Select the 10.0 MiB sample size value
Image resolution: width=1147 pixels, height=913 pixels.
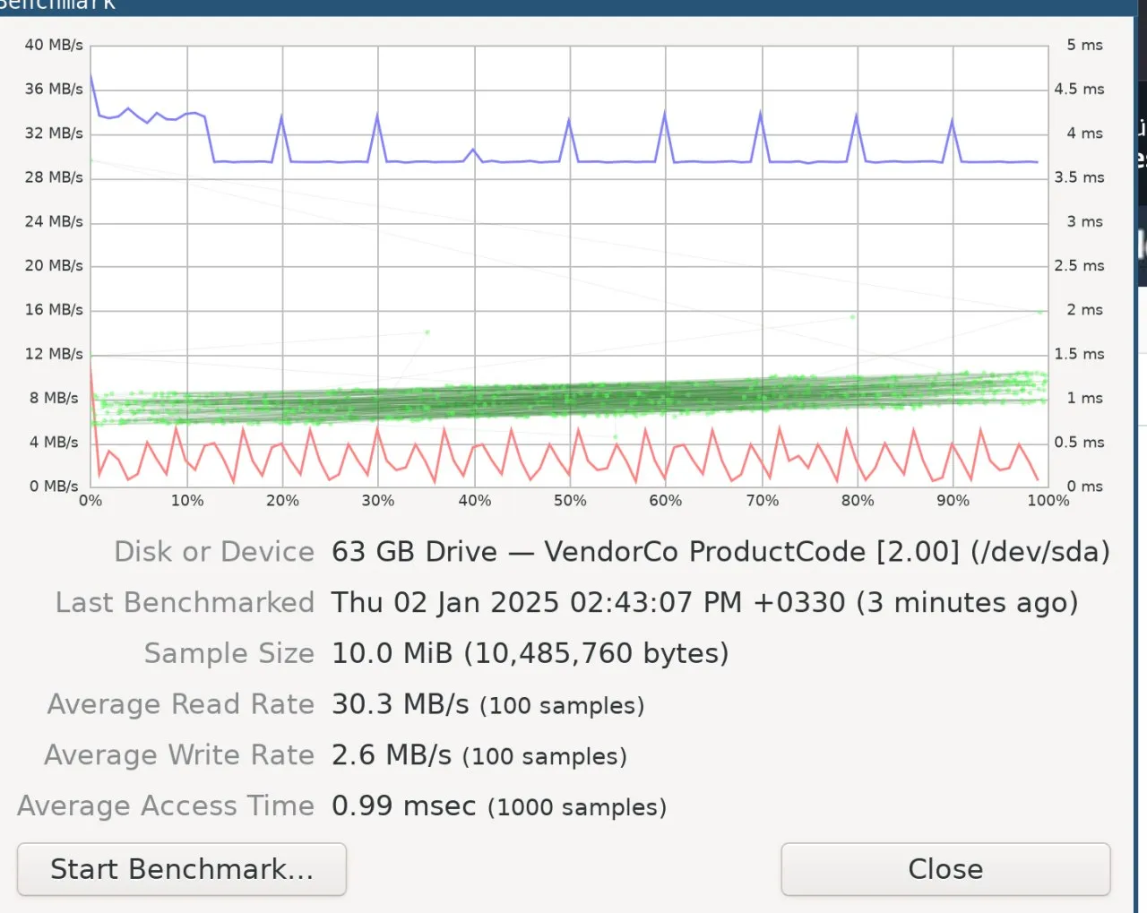tap(530, 654)
